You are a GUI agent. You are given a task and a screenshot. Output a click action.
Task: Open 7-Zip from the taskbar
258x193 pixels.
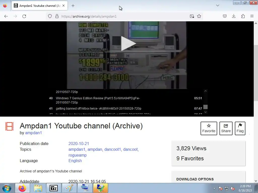coord(54,188)
